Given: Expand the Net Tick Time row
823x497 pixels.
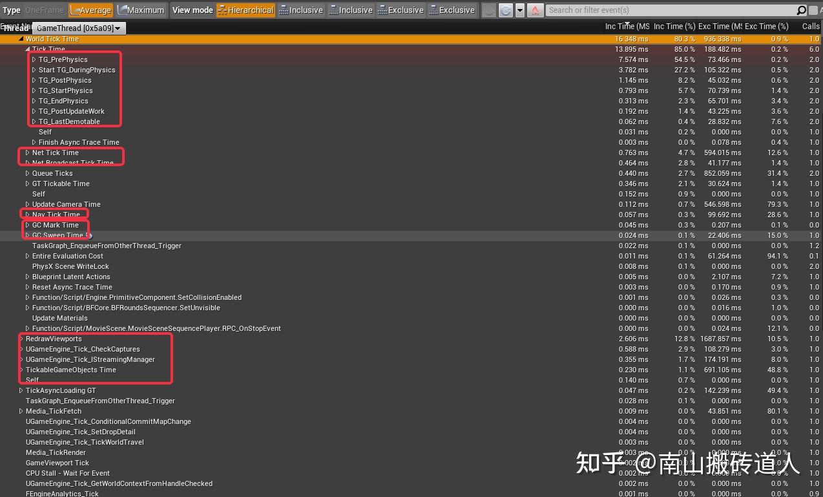Looking at the screenshot, I should [27, 153].
